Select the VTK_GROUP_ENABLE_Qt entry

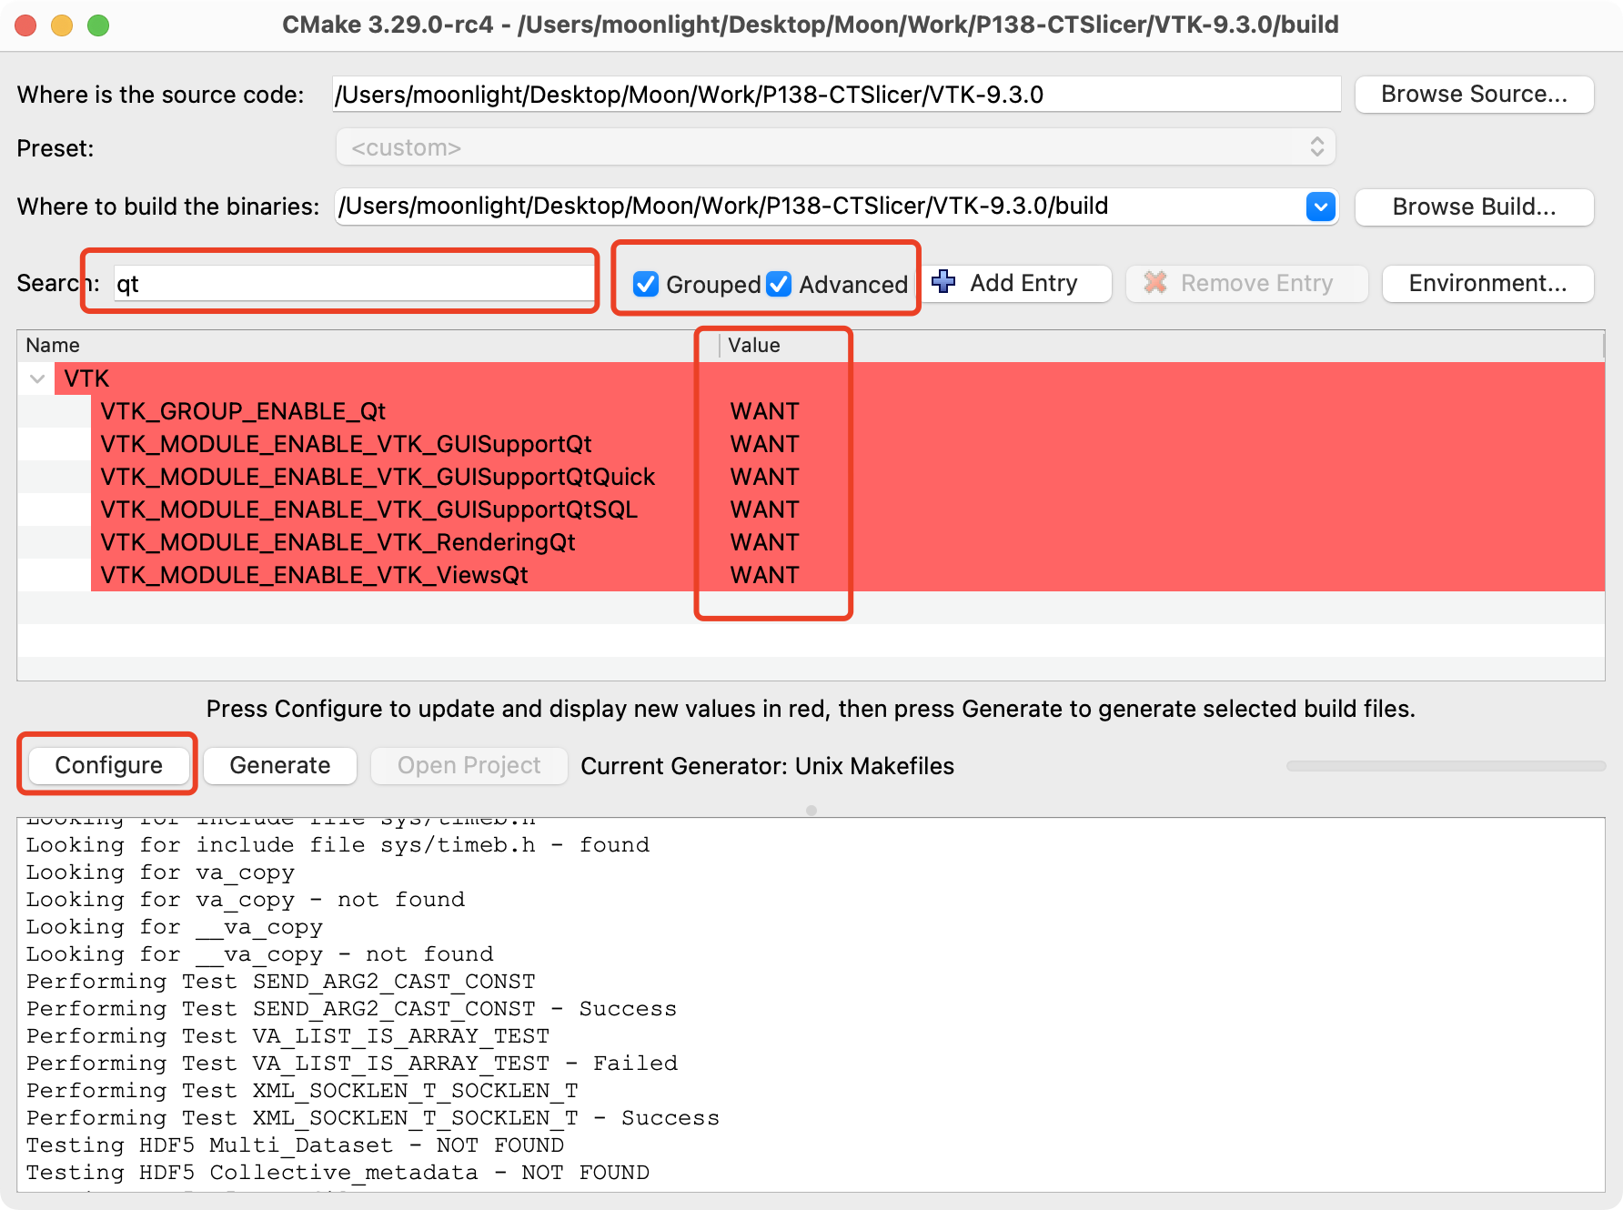(243, 411)
